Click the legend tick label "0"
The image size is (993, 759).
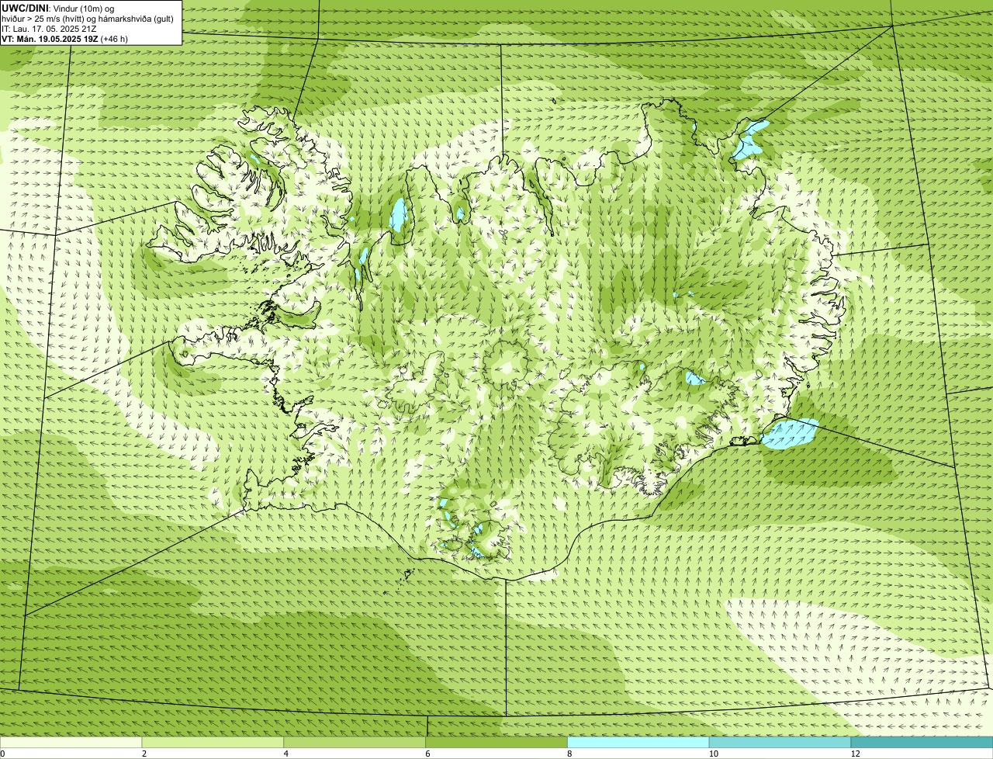click(2, 754)
